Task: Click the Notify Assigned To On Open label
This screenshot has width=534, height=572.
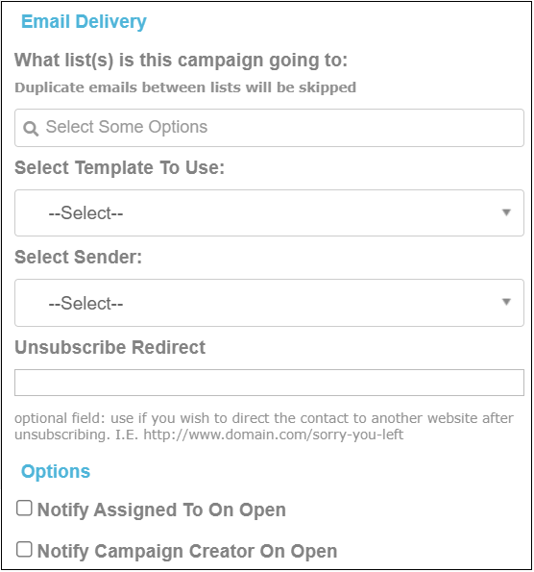Action: point(161,510)
